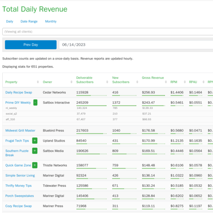
Task: Click RPAU value $0.0960
Action: click(196, 175)
